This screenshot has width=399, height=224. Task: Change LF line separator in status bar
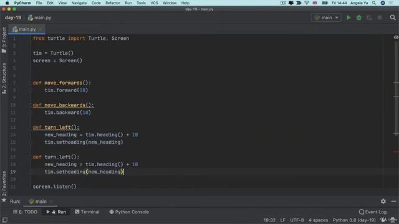282,220
